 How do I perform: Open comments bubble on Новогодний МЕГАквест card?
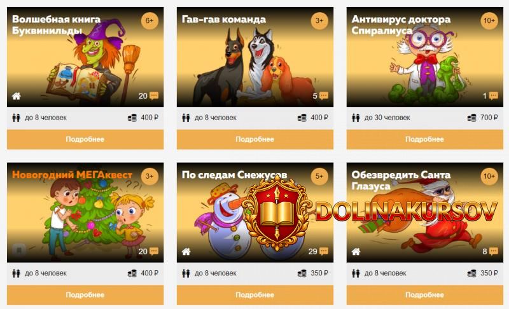pyautogui.click(x=154, y=251)
